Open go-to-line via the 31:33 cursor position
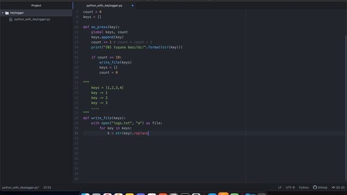The height and width of the screenshot is (195, 347). click(x=47, y=187)
